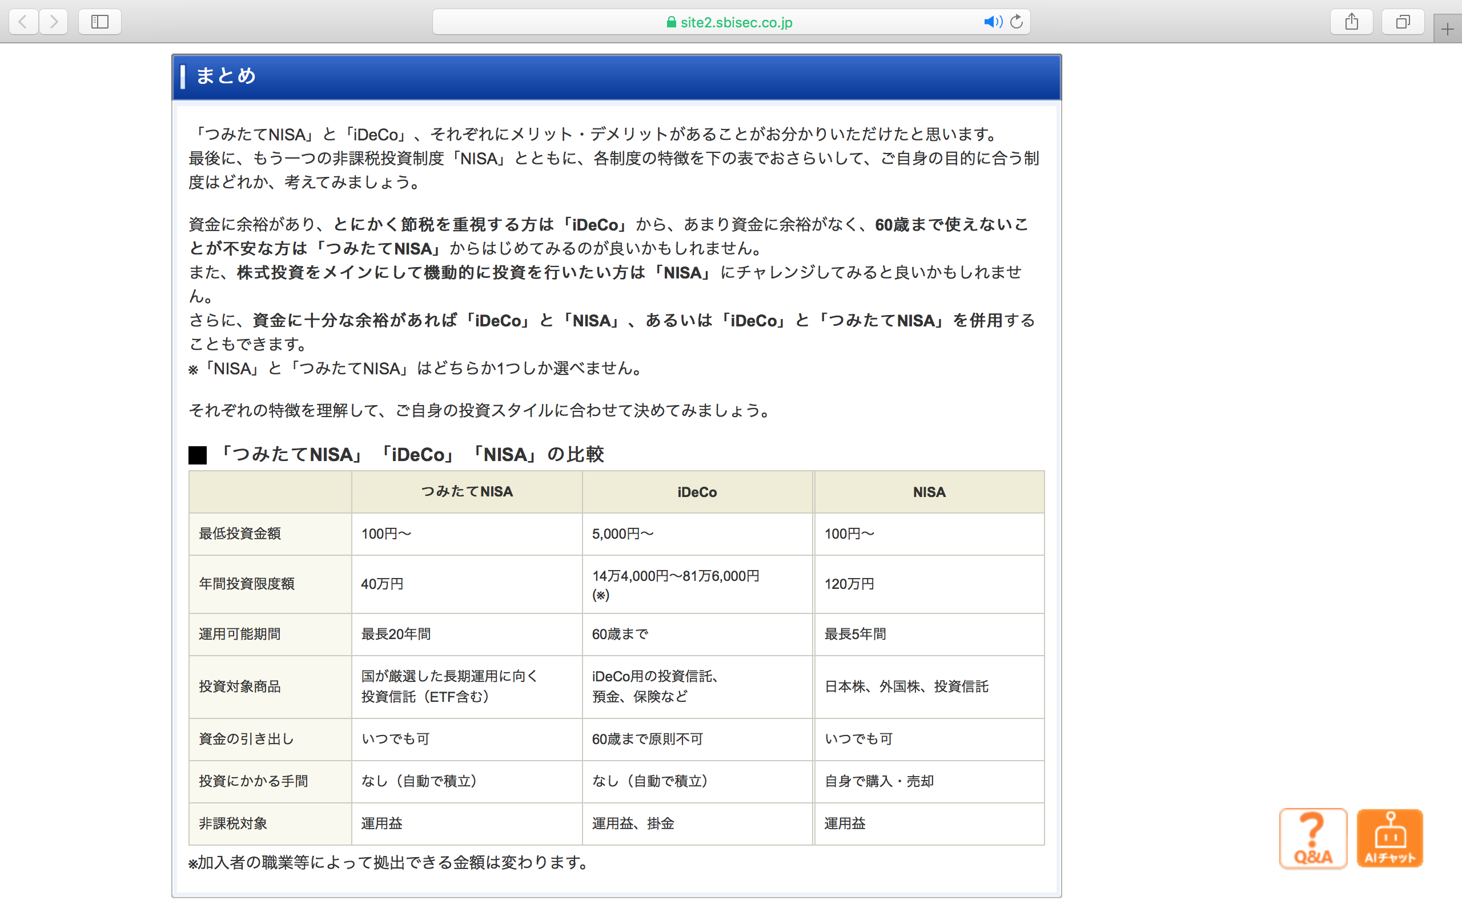The image size is (1462, 913).
Task: Click the 最長20年間 cell
Action: pos(467,634)
